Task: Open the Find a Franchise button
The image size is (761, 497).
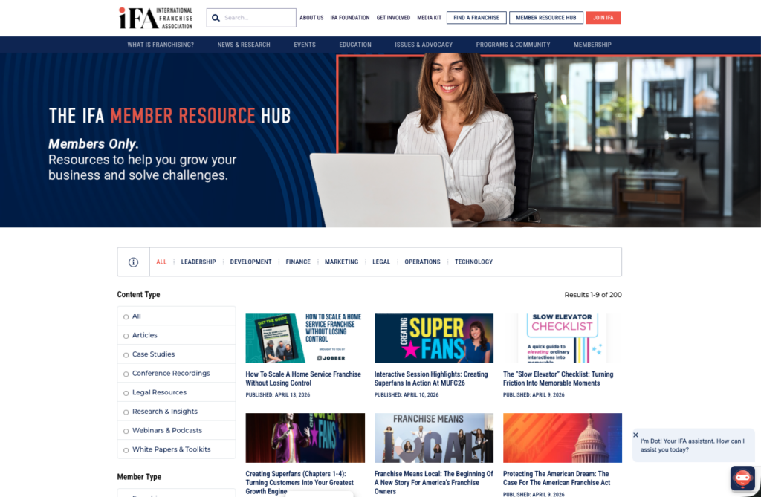Action: point(476,18)
